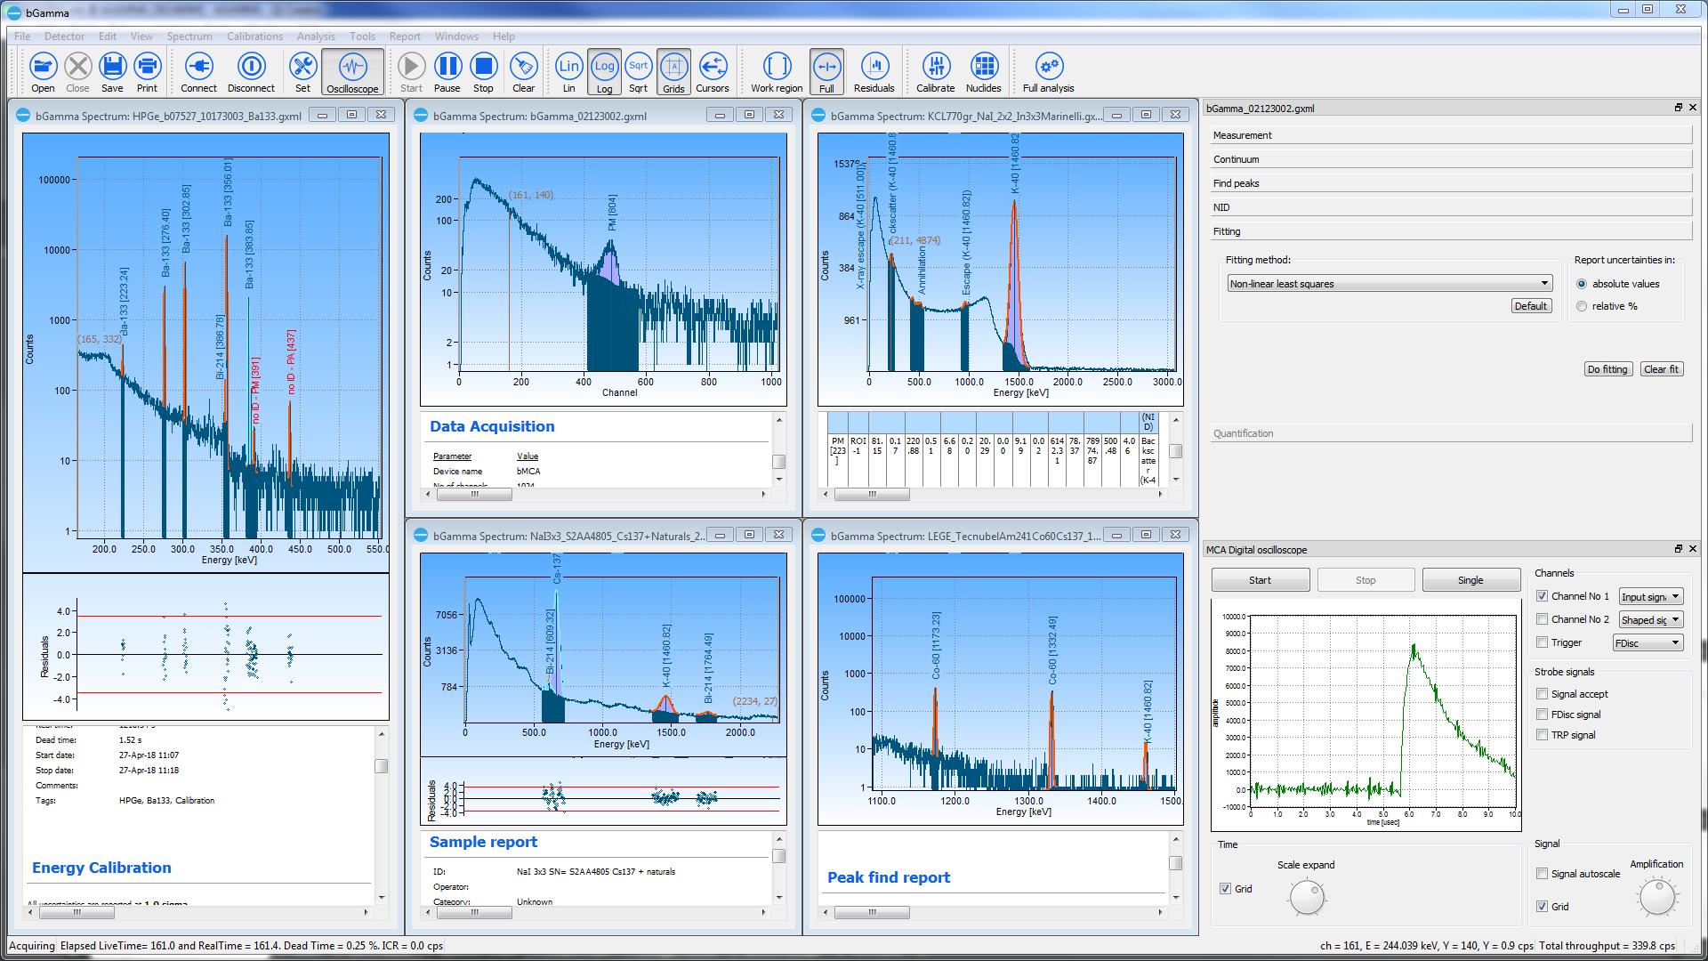Open the Detector menu
The height and width of the screenshot is (961, 1708).
click(64, 36)
